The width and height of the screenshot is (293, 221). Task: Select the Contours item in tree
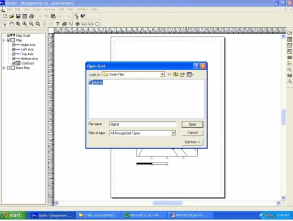pyautogui.click(x=27, y=63)
